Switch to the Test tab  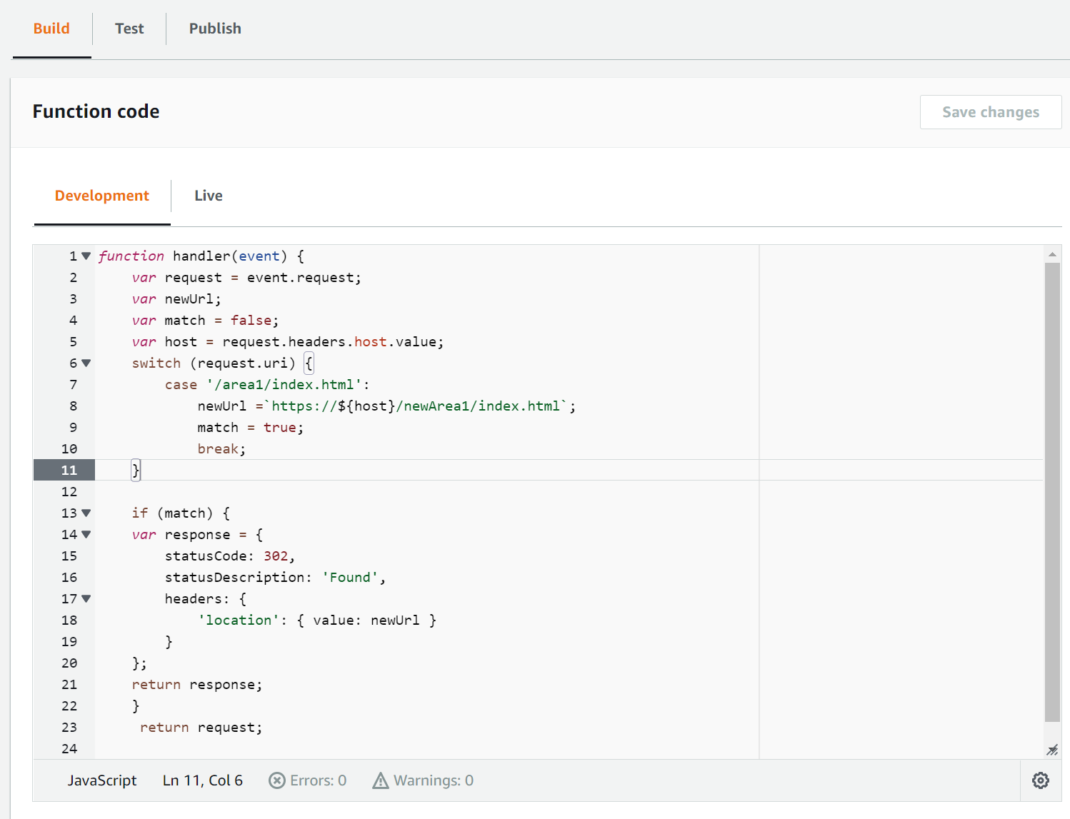tap(129, 29)
